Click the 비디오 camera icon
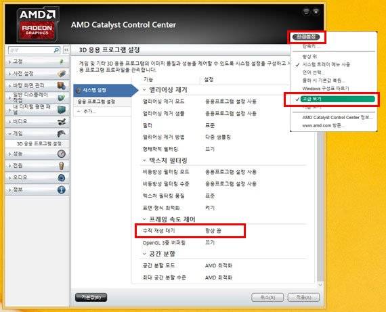 (x=62, y=122)
